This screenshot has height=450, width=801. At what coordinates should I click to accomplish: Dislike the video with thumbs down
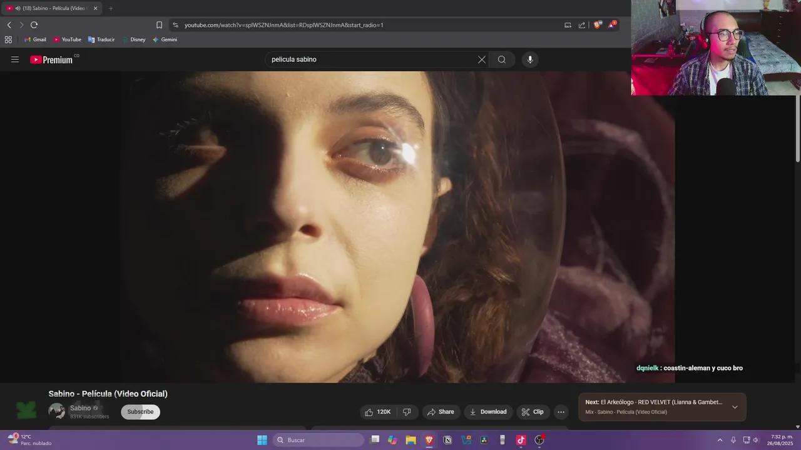[x=407, y=412]
